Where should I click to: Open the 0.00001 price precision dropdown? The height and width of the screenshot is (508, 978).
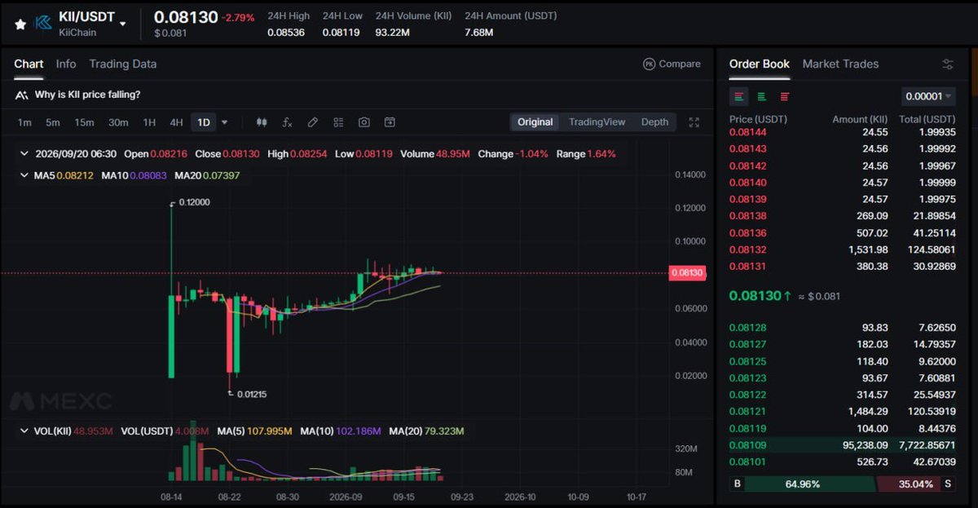[x=928, y=96]
